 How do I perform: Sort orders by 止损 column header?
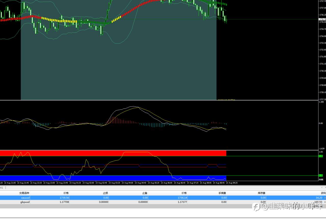click(x=106, y=193)
